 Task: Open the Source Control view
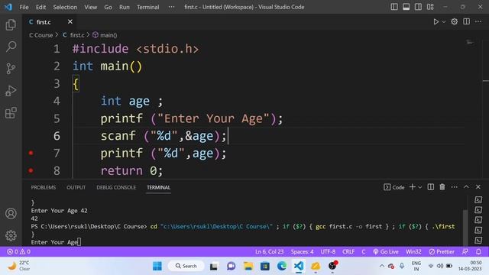pyautogui.click(x=11, y=69)
